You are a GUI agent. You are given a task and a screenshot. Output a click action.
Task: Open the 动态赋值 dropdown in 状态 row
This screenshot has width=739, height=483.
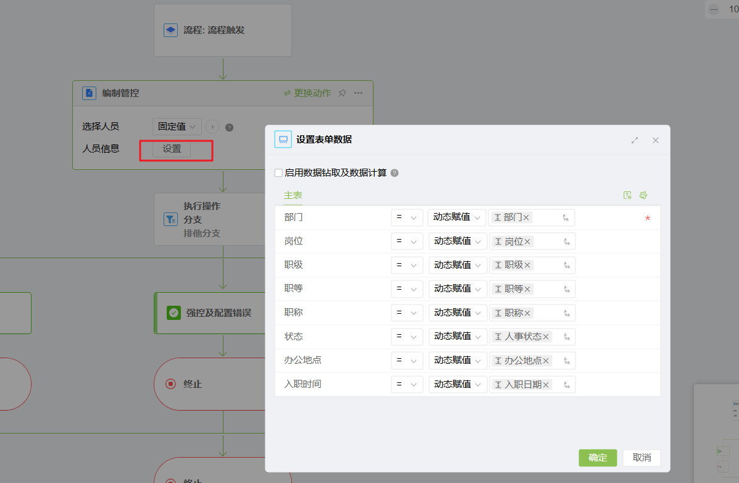click(457, 337)
